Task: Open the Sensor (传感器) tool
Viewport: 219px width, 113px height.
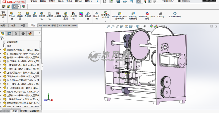Action: pos(57,14)
